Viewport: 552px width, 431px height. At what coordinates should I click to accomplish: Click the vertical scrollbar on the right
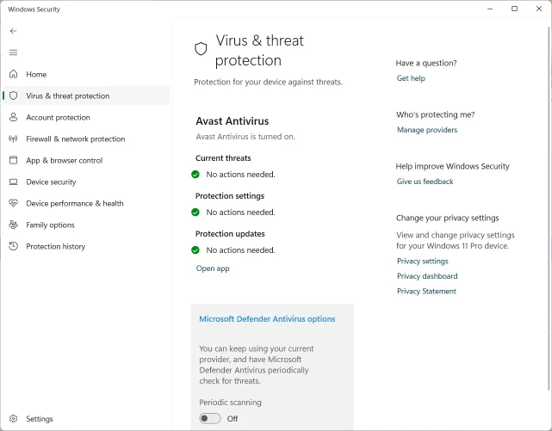tap(549, 207)
